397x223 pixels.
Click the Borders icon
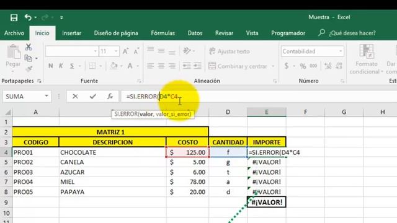[x=92, y=66]
